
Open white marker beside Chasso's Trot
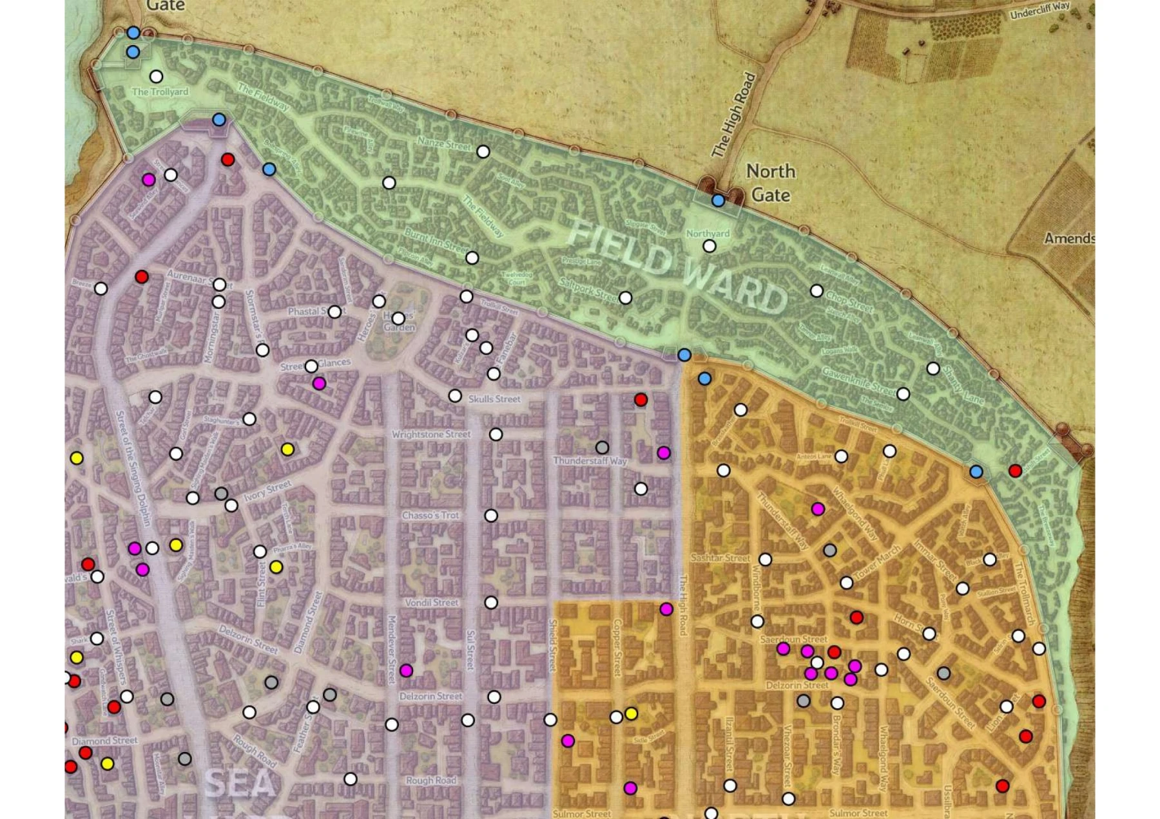click(x=491, y=516)
